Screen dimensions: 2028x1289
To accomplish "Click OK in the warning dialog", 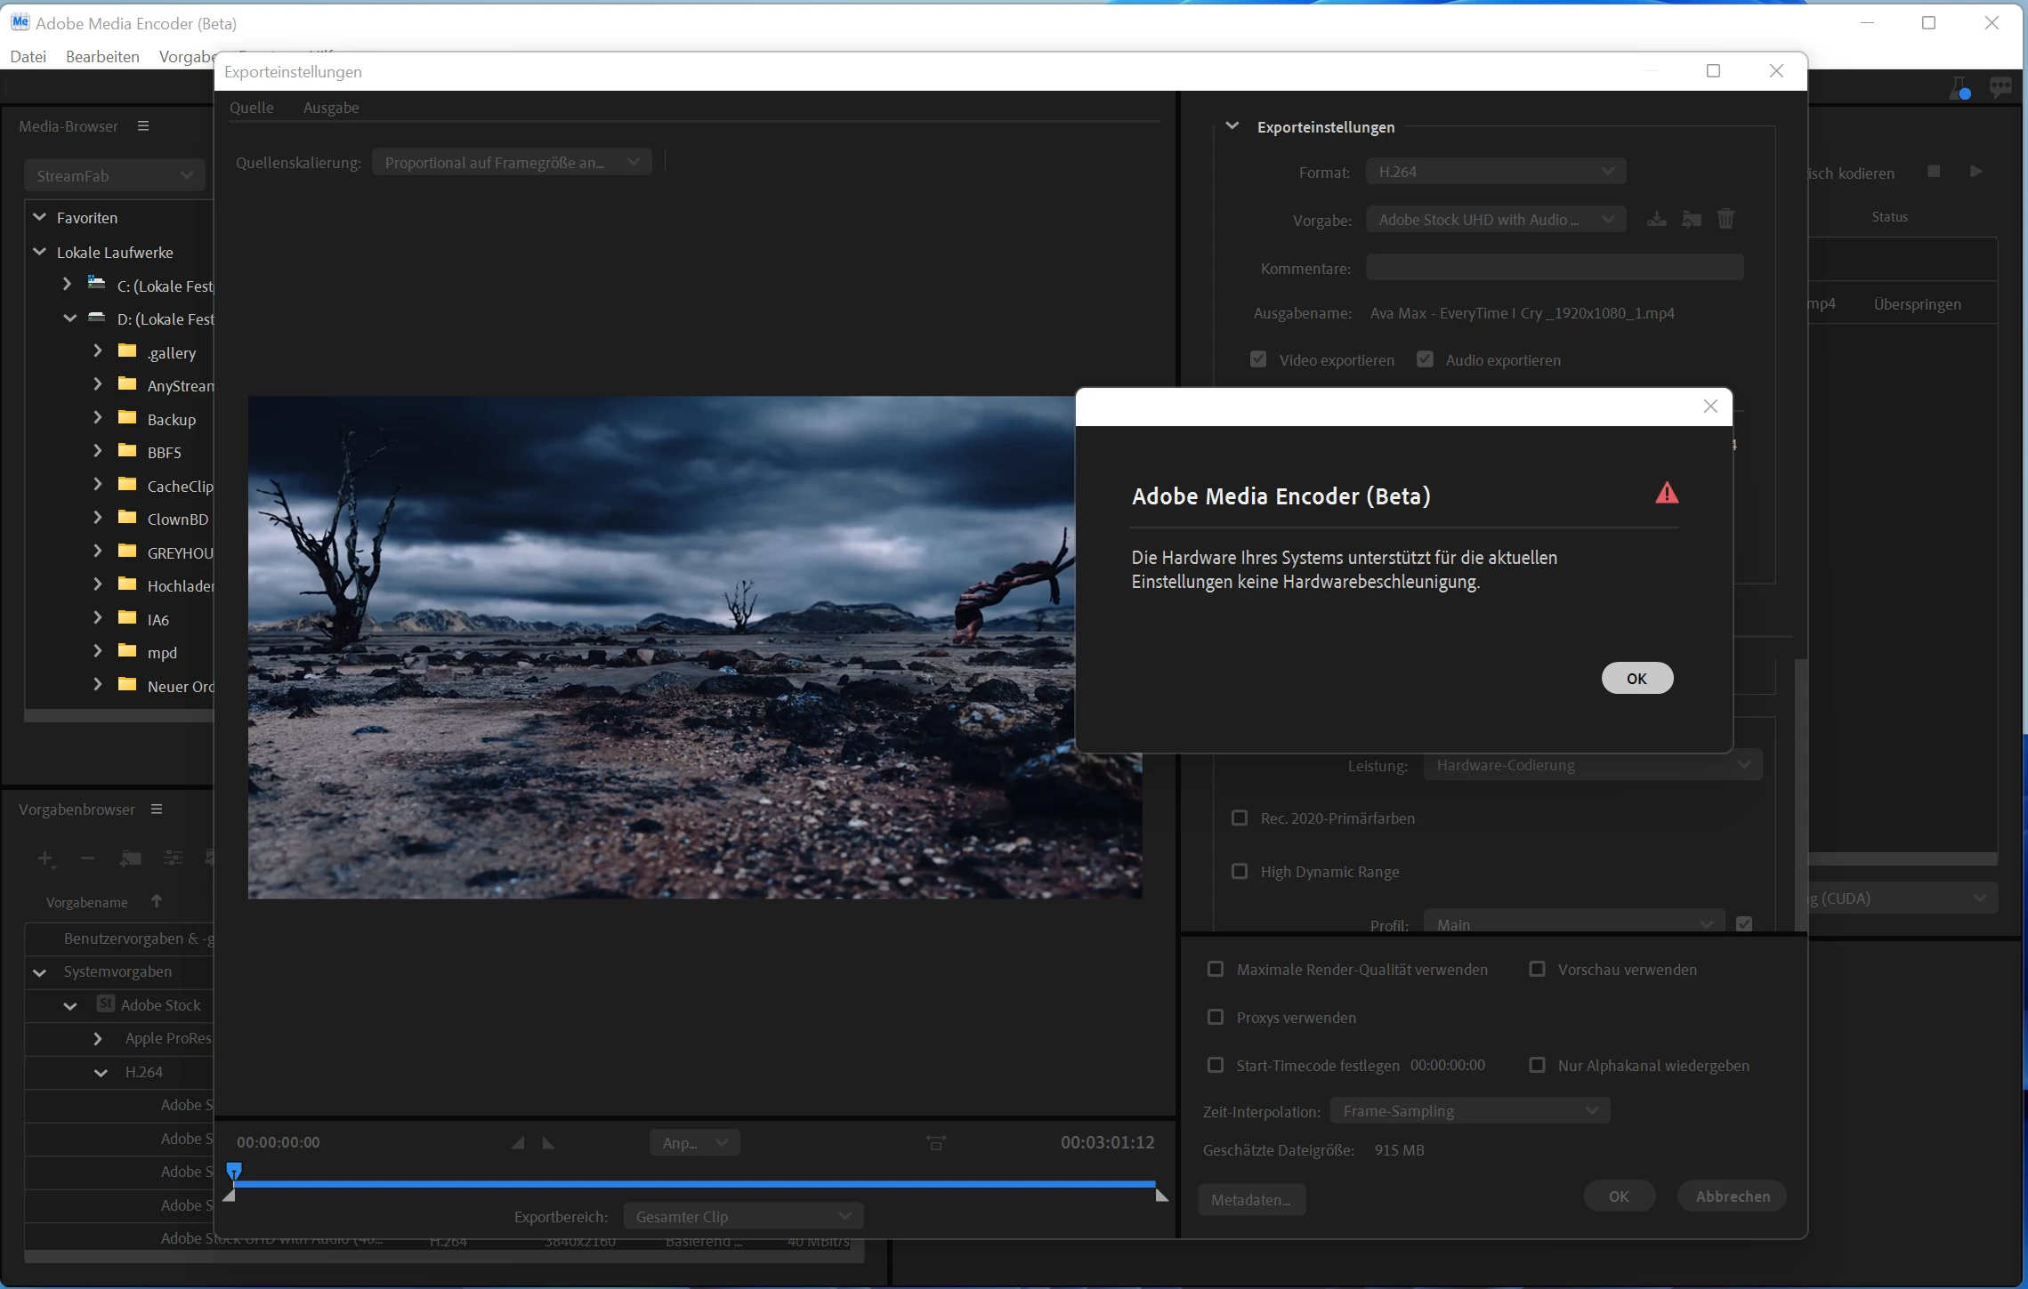I will (x=1636, y=679).
